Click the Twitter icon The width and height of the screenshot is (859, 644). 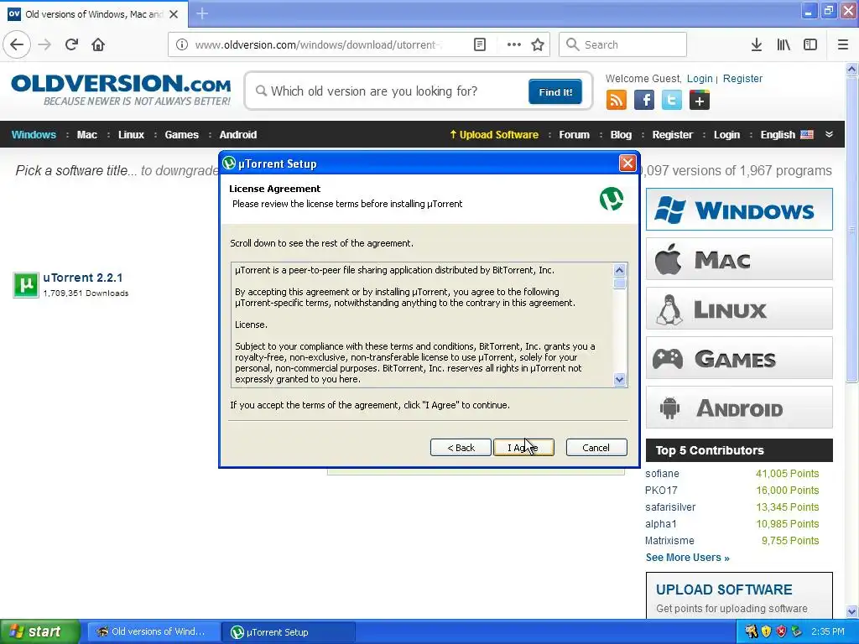pos(672,101)
